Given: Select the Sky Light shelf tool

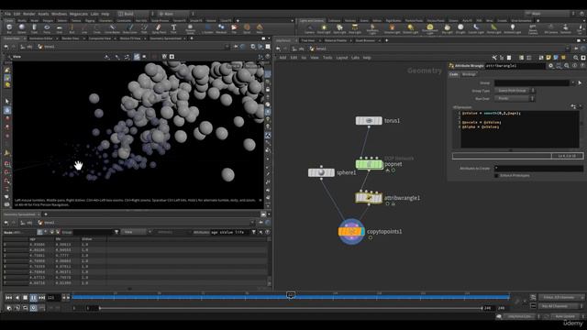Looking at the screenshot, I should pyautogui.click(x=447, y=28).
